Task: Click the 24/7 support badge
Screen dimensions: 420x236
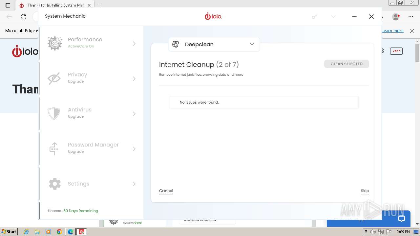Action: click(396, 51)
